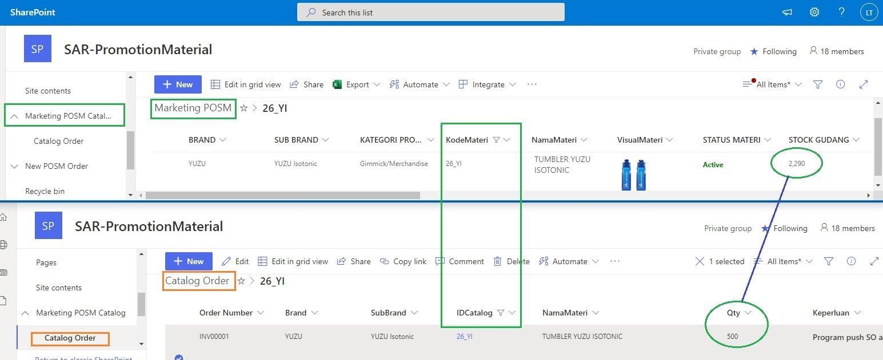Click the New item button
The image size is (883, 360).
177,84
